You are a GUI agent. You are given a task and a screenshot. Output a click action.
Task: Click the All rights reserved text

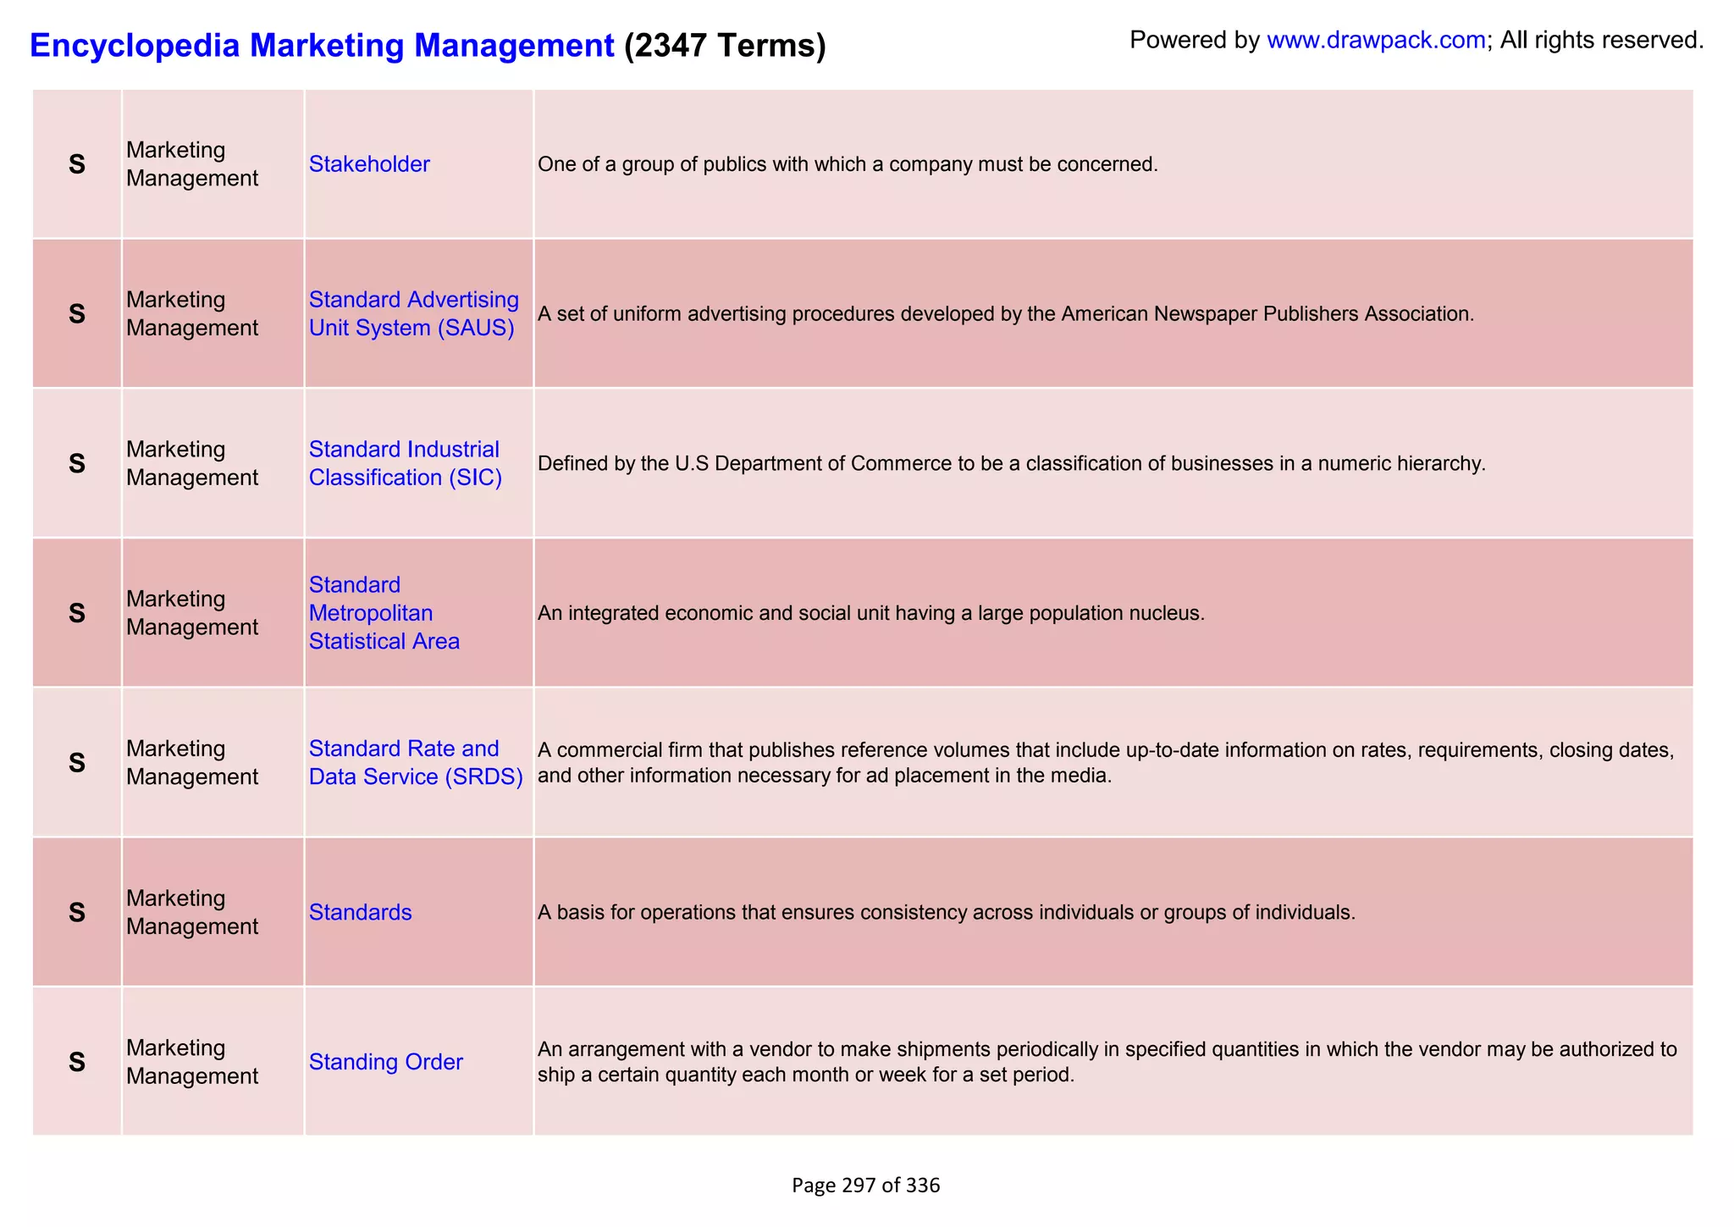tap(1602, 40)
